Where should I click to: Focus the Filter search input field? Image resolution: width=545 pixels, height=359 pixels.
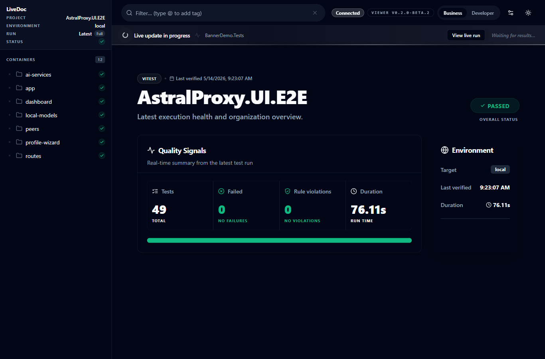[223, 13]
